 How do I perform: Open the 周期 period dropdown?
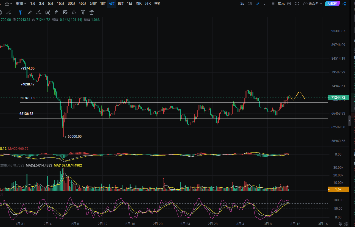[21, 4]
